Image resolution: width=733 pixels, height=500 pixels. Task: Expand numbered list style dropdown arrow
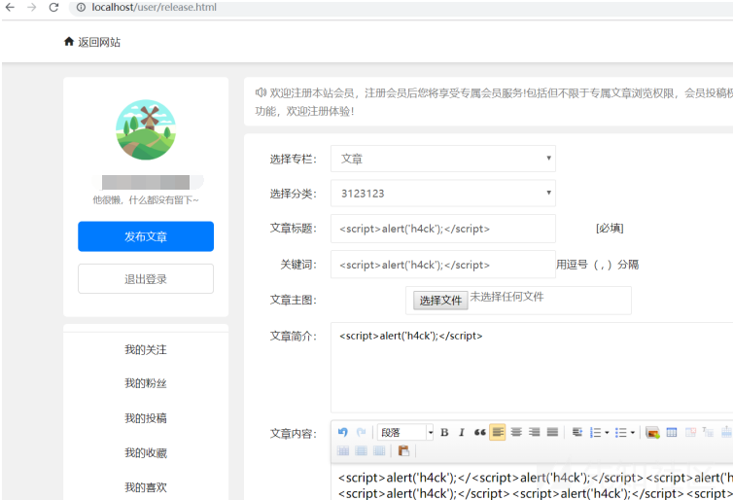(x=607, y=432)
